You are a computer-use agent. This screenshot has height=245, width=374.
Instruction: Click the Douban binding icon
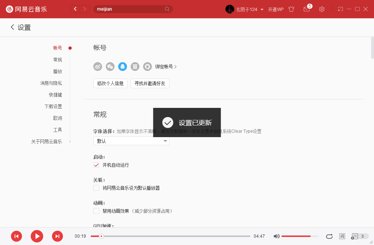click(135, 67)
